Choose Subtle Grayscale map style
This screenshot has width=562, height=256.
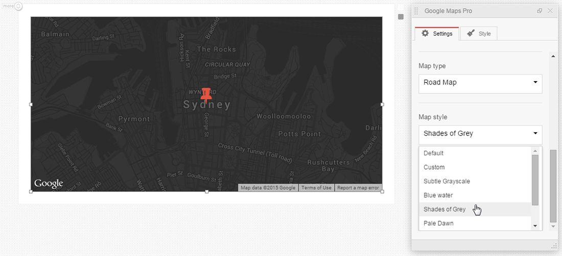[x=475, y=181]
